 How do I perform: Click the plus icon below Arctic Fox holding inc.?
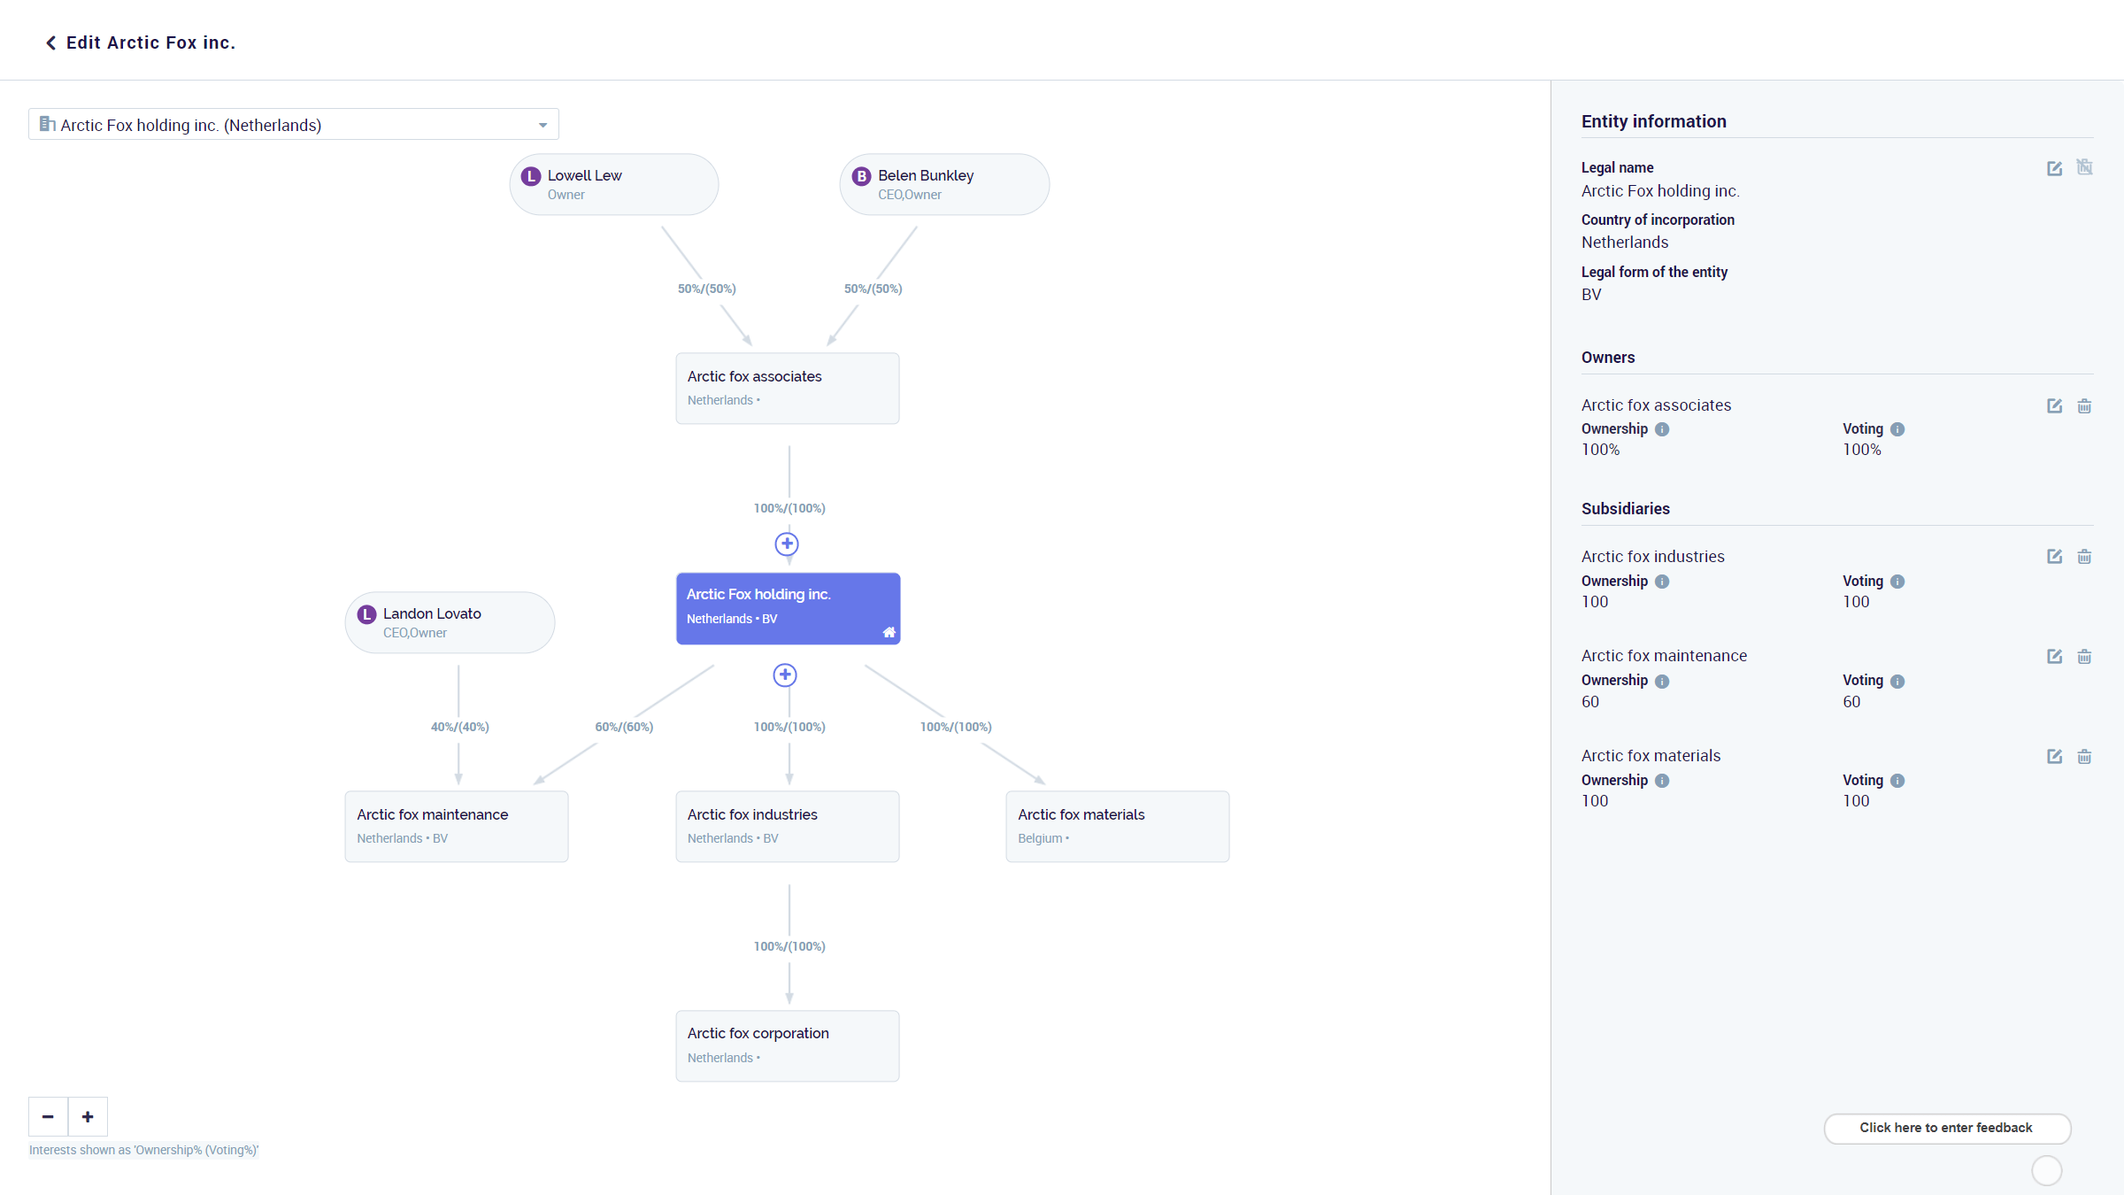pyautogui.click(x=785, y=675)
